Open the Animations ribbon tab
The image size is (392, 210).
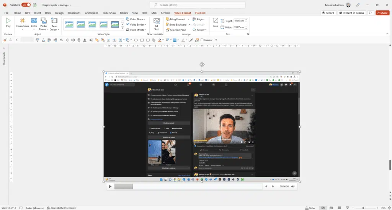(91, 13)
